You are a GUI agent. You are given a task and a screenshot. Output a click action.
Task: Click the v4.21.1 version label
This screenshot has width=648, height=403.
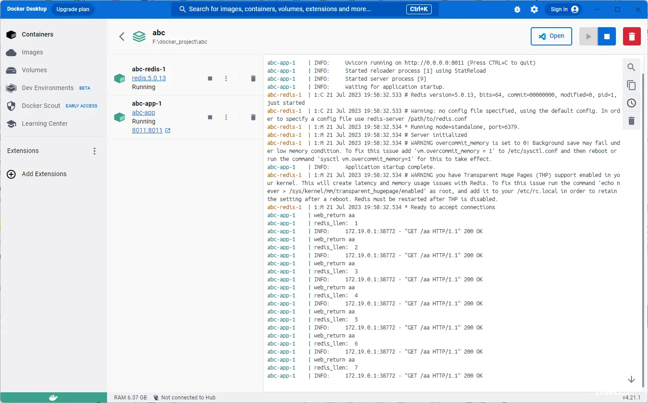[631, 398]
